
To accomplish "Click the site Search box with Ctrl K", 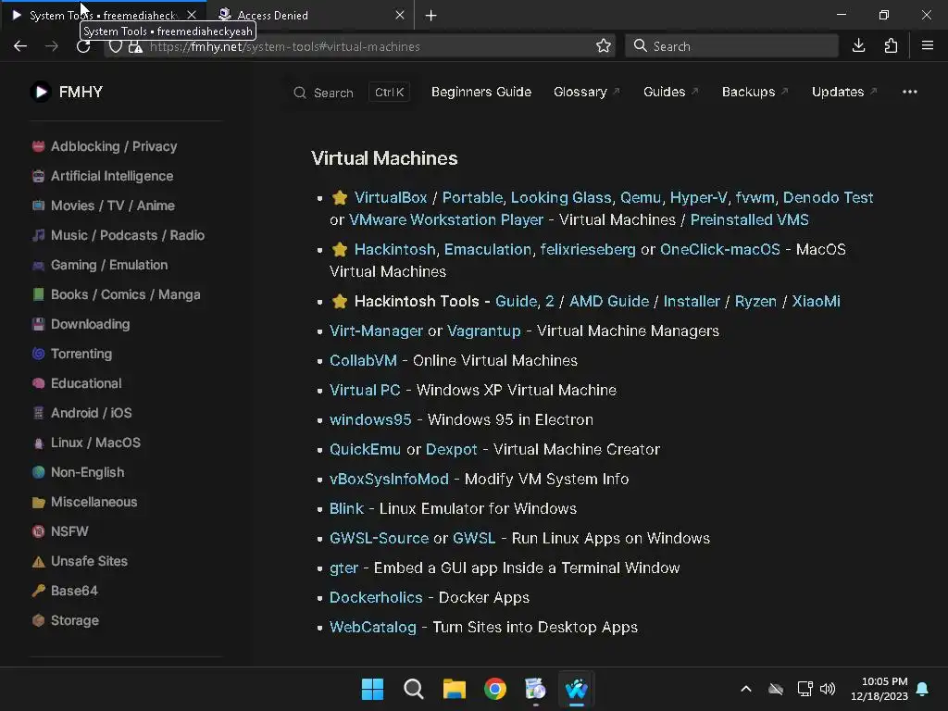I will pyautogui.click(x=351, y=93).
